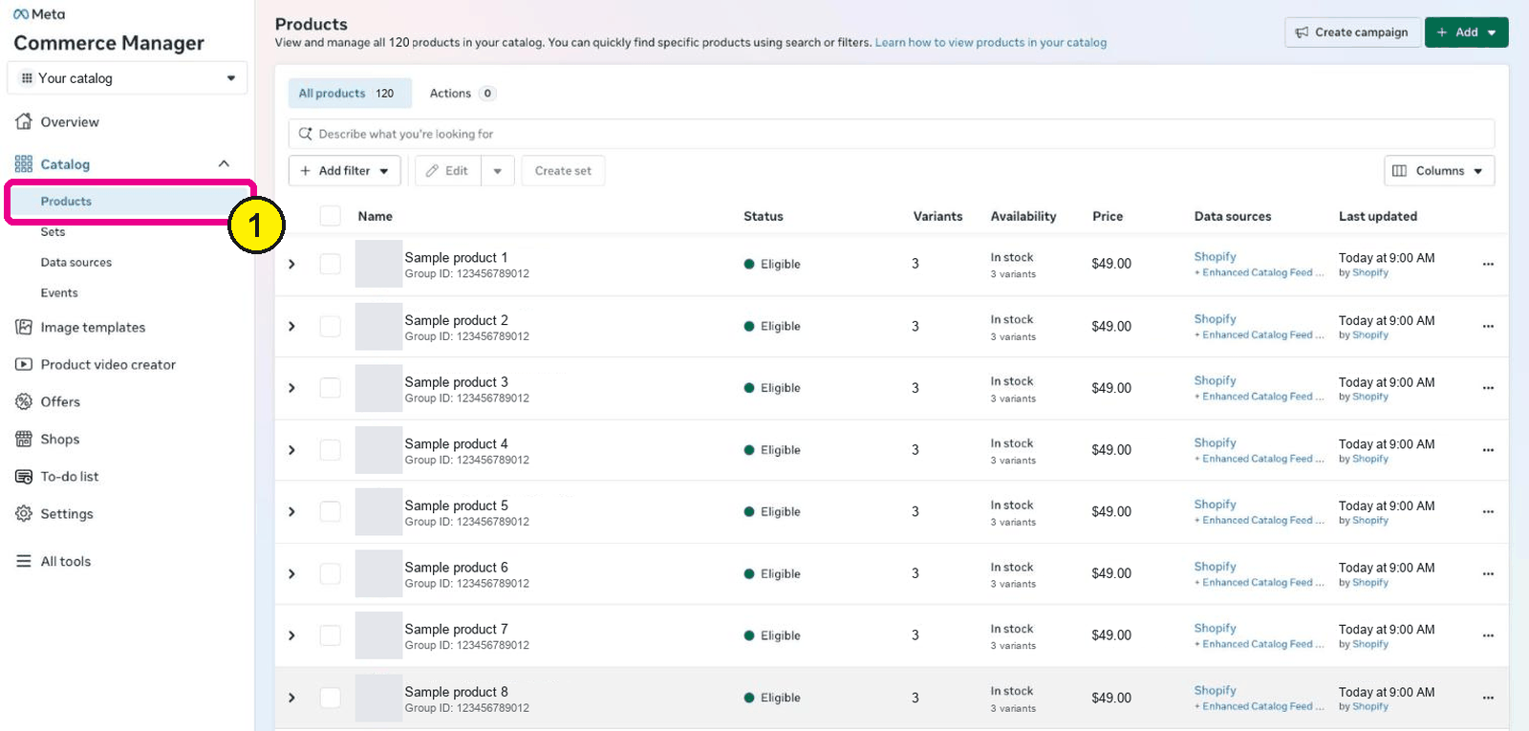Click the green Add button
The image size is (1529, 731).
1466,32
